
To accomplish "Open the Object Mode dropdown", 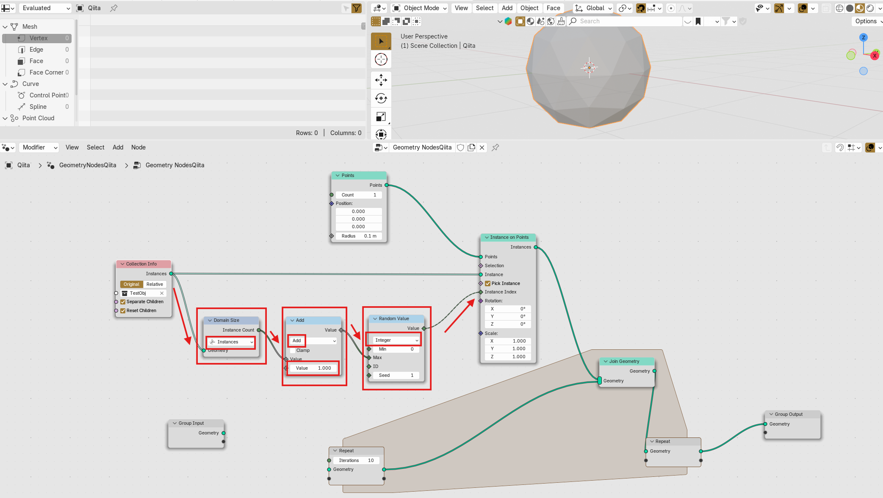I will 420,8.
